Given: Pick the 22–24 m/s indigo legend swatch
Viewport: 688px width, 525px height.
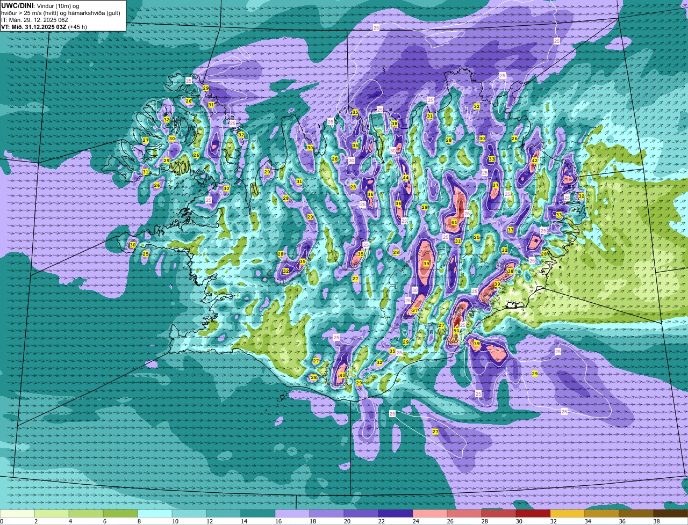Looking at the screenshot, I should point(396,514).
